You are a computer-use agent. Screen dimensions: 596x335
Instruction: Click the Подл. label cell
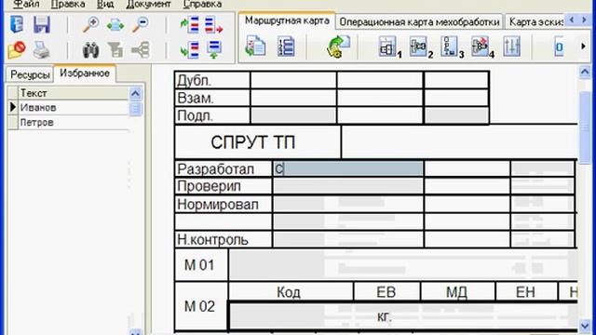click(x=212, y=115)
